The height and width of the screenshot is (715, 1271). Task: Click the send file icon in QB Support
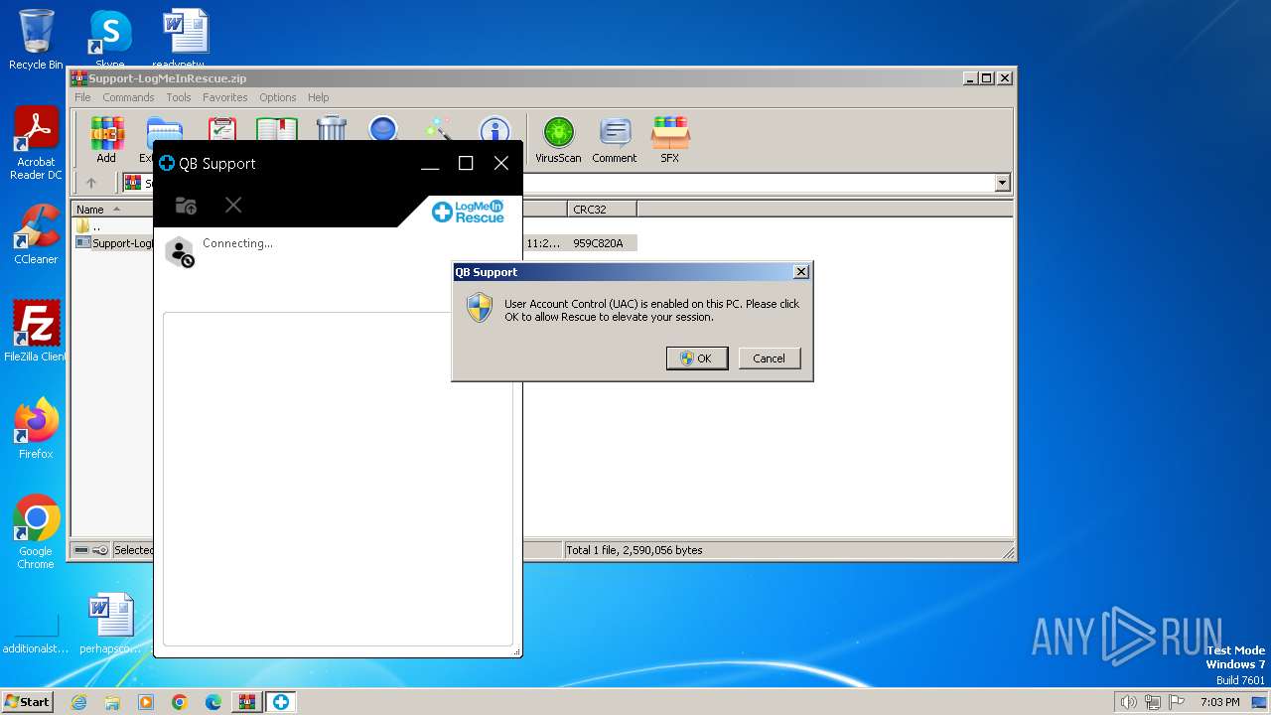pyautogui.click(x=186, y=206)
